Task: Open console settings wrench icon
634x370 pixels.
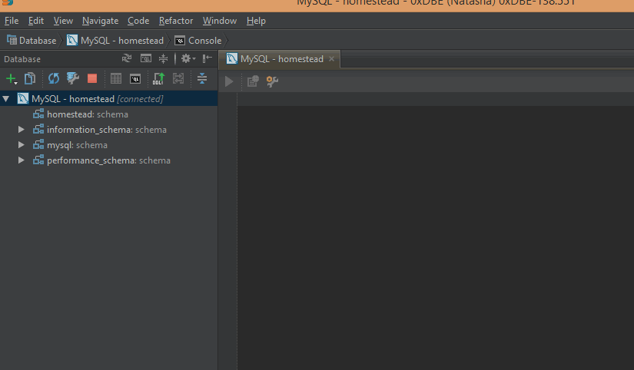Action: coord(272,81)
